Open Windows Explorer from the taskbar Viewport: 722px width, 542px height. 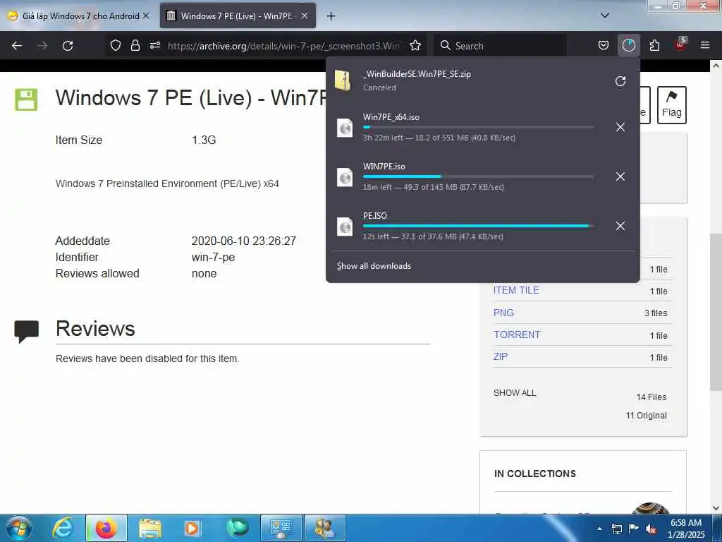[150, 528]
